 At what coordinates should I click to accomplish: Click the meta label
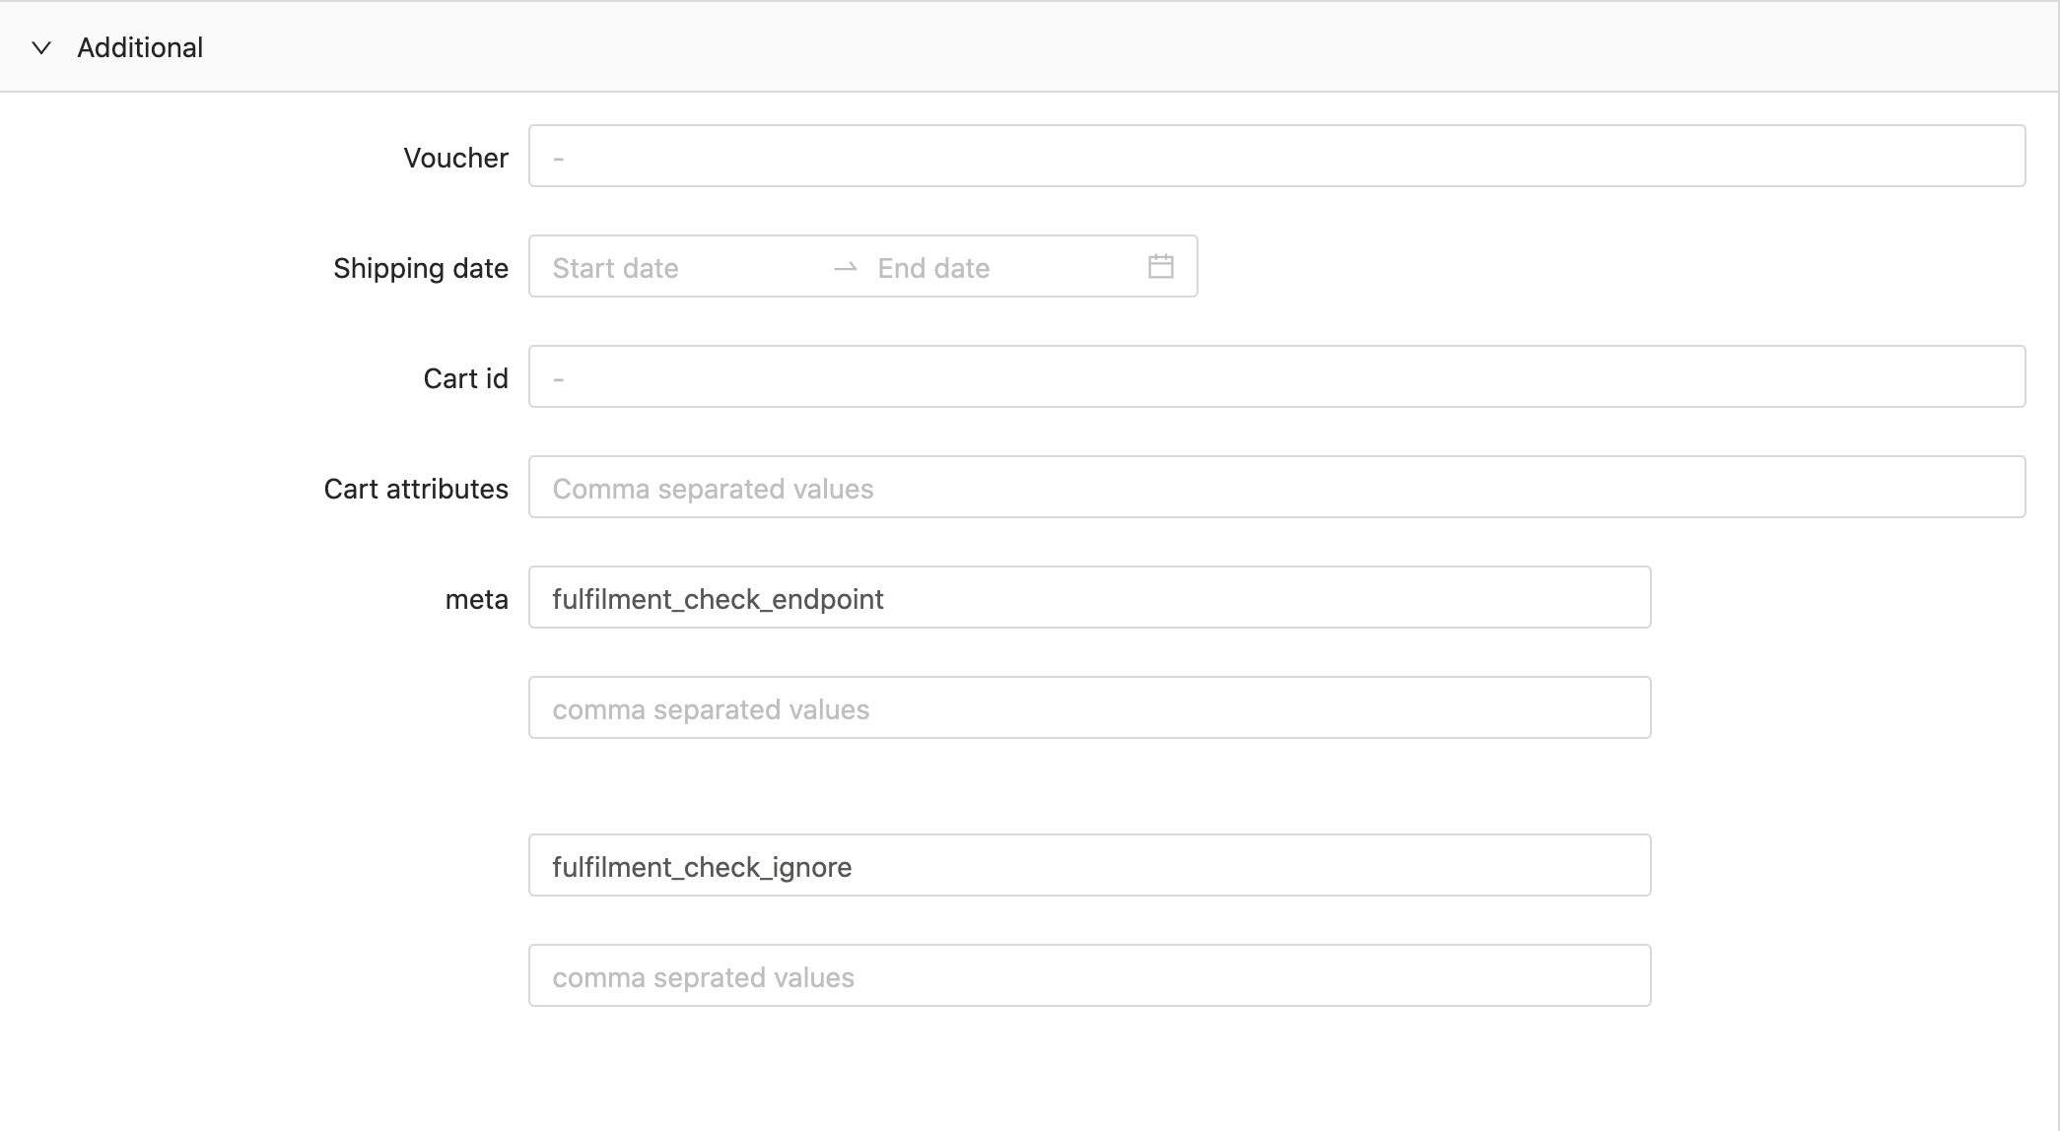coord(476,599)
